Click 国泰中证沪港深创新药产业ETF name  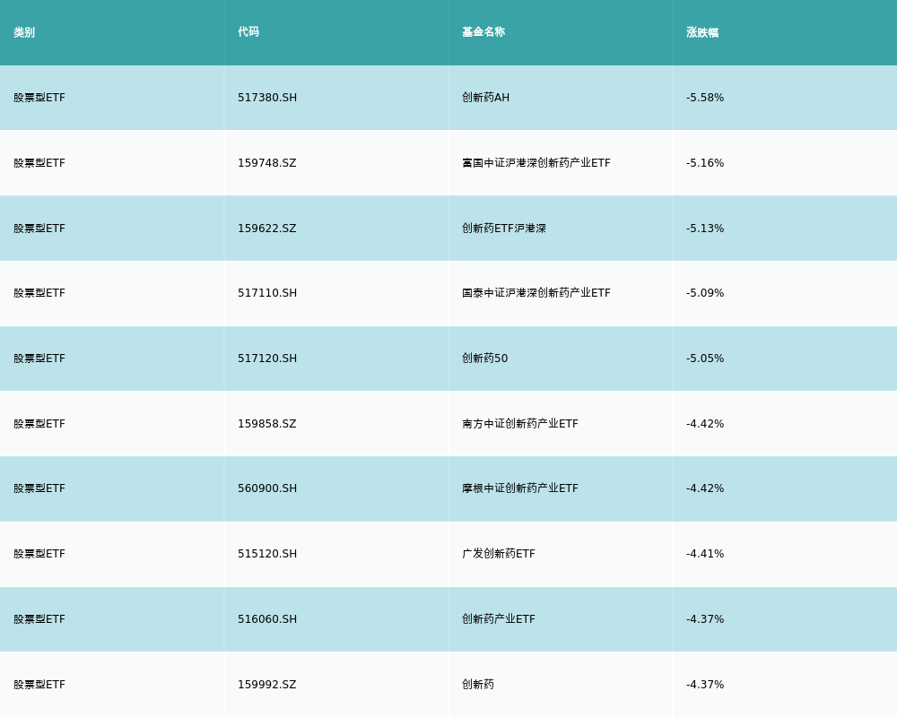[536, 293]
